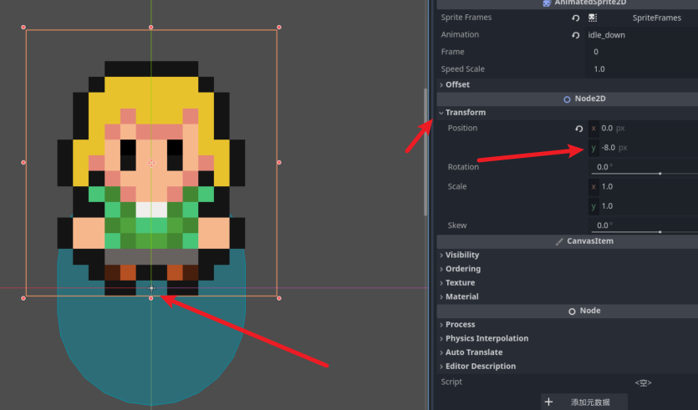Open the empty Script slot <空>
Viewport: 698px width, 410px height.
click(642, 382)
